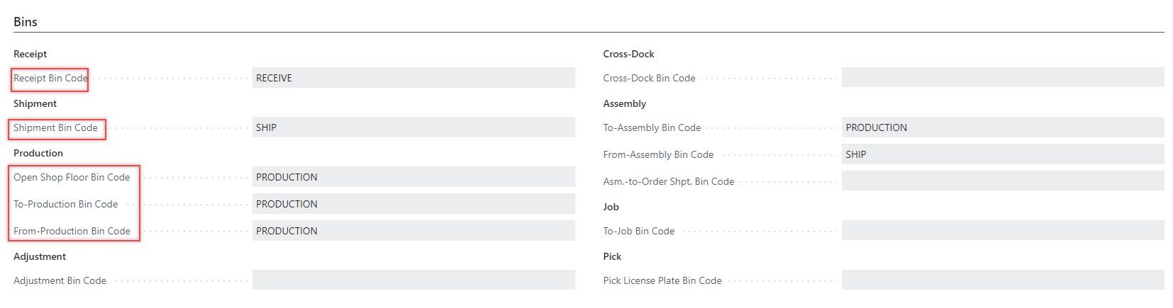Focus the To-Production Bin Code field
Viewport: 1173px width, 308px height.
click(413, 204)
